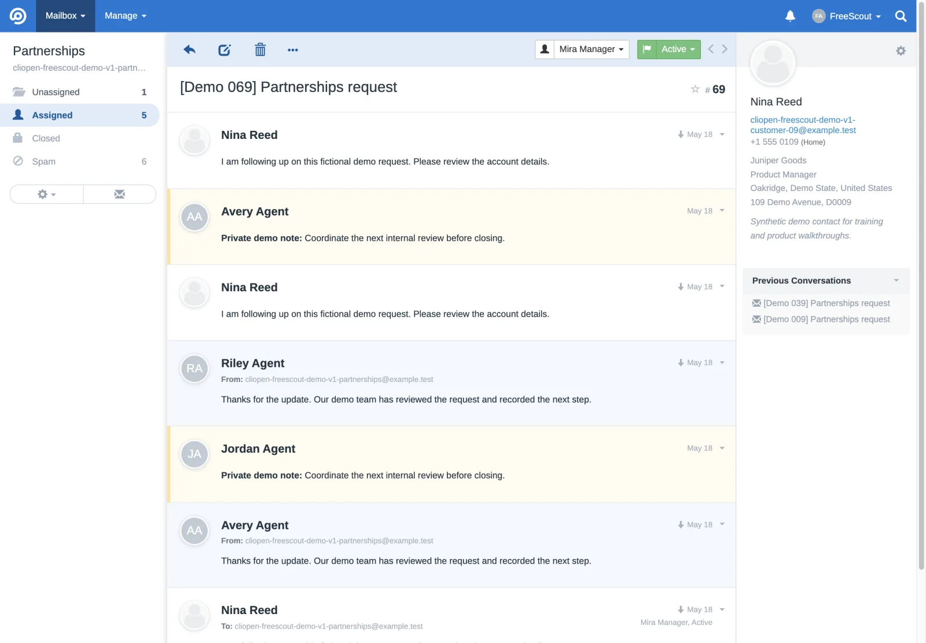Click the assignee person icon
The image size is (926, 643).
[545, 49]
